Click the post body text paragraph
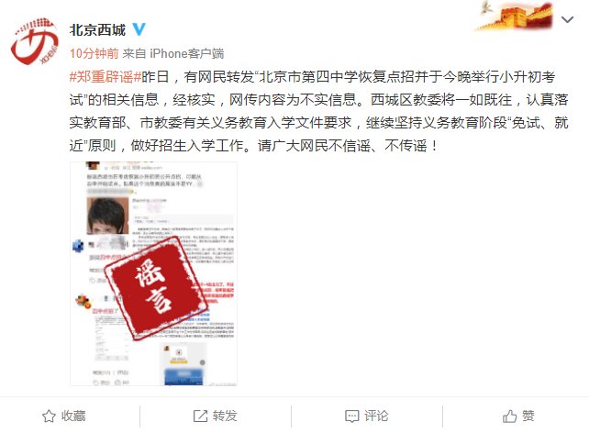 click(x=319, y=111)
